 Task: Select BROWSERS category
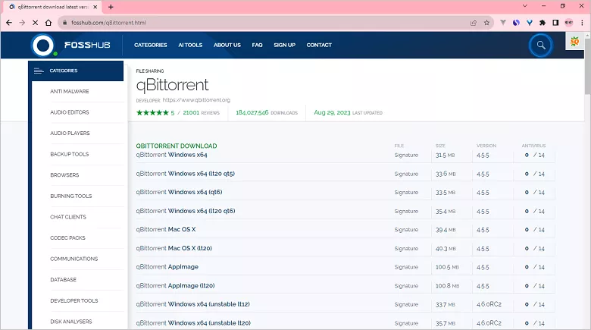click(x=65, y=174)
